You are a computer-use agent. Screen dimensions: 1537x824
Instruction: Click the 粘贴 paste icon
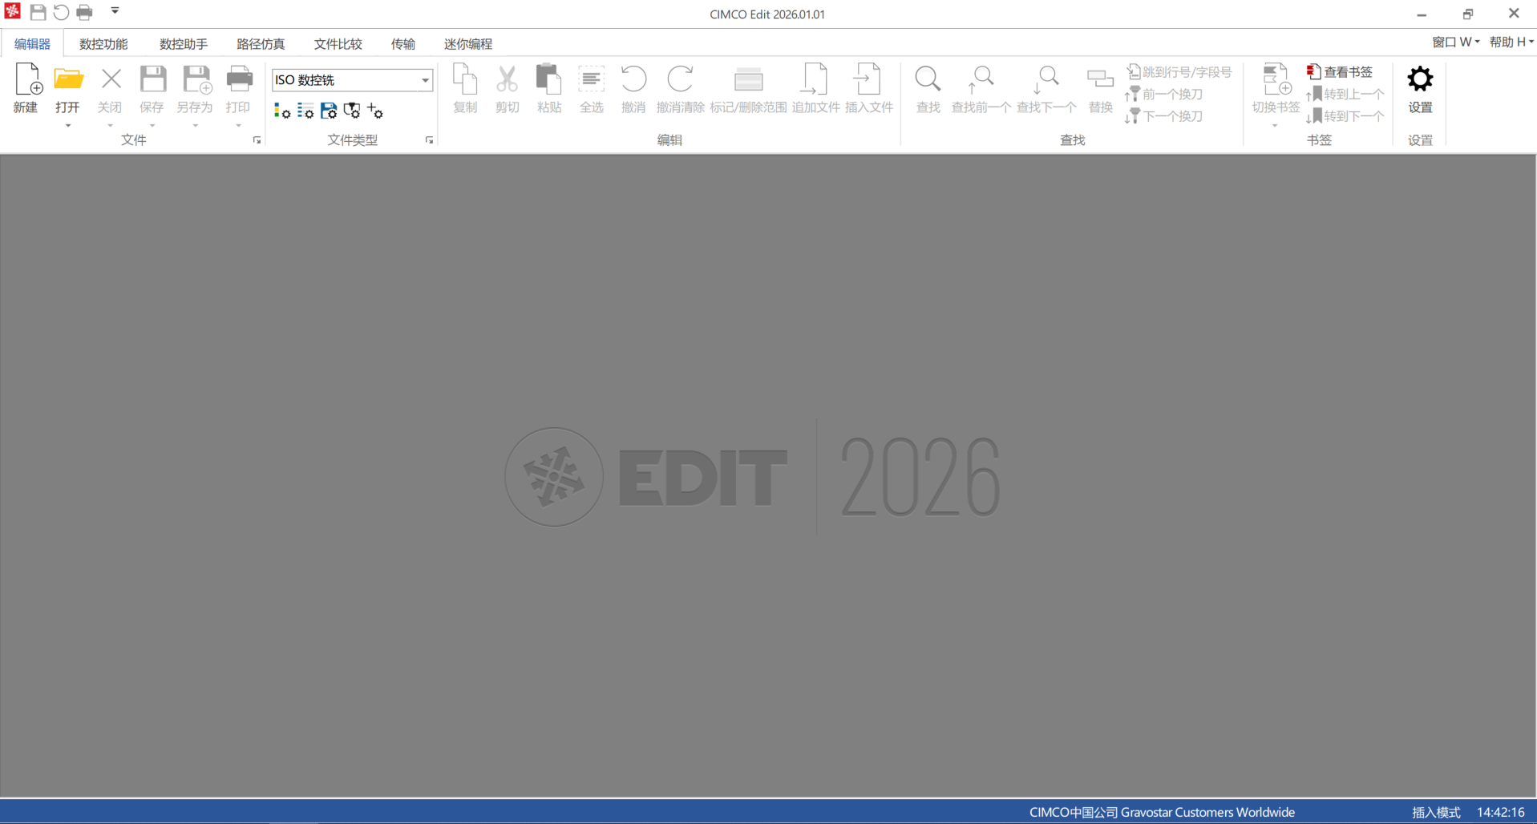[548, 80]
